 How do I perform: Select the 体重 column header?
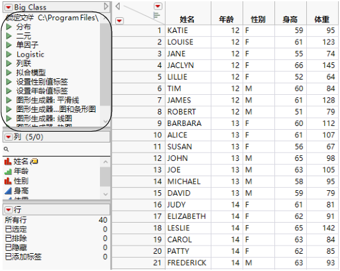pyautogui.click(x=322, y=20)
